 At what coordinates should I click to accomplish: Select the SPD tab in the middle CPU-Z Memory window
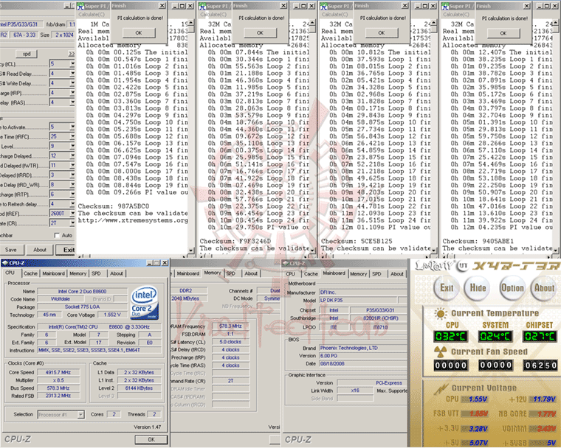231,273
